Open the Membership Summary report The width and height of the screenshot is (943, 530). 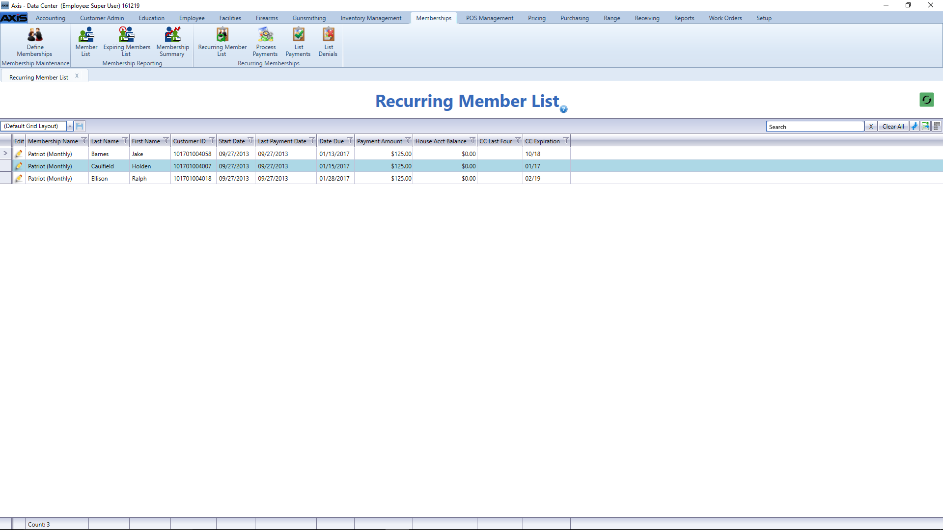click(172, 42)
